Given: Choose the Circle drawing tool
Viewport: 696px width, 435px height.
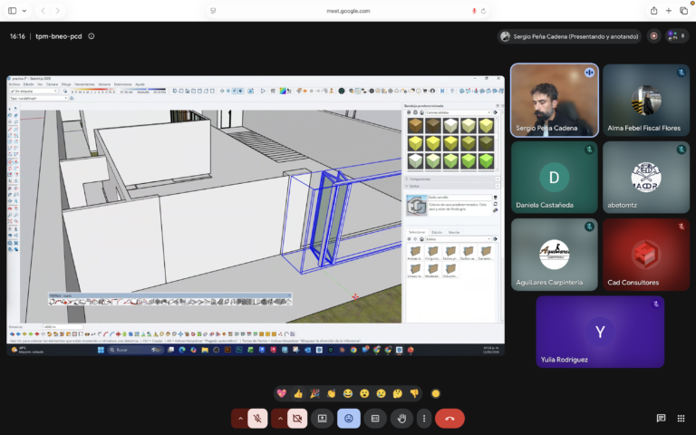Looking at the screenshot, I should [10, 141].
